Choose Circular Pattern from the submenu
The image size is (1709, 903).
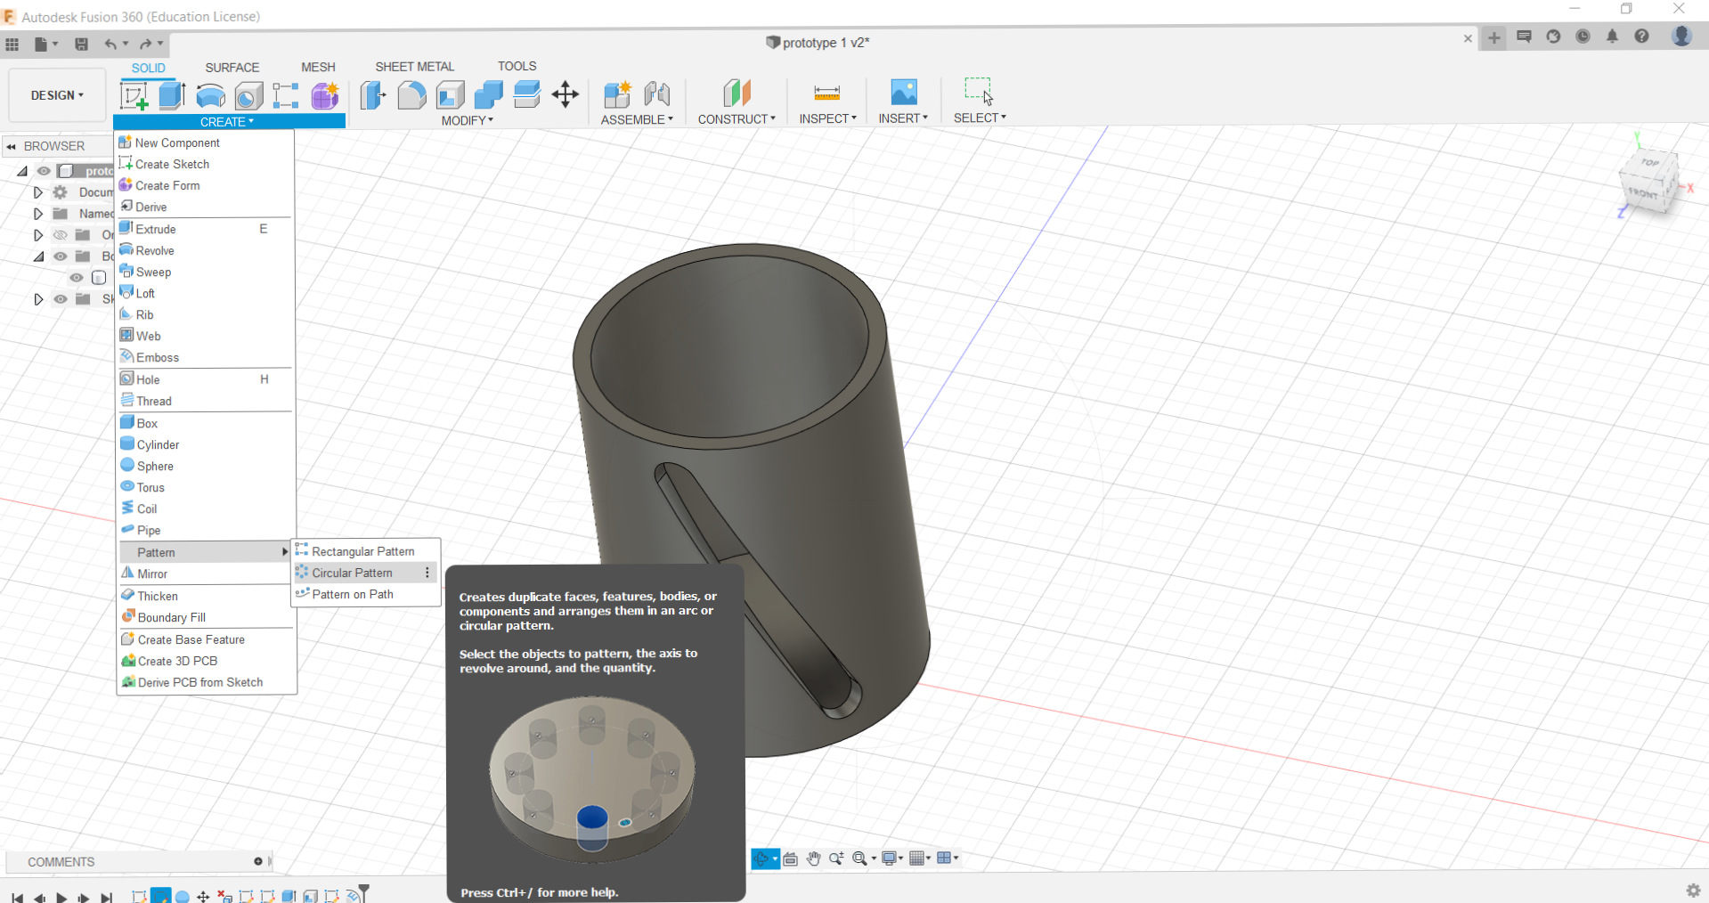click(x=366, y=573)
